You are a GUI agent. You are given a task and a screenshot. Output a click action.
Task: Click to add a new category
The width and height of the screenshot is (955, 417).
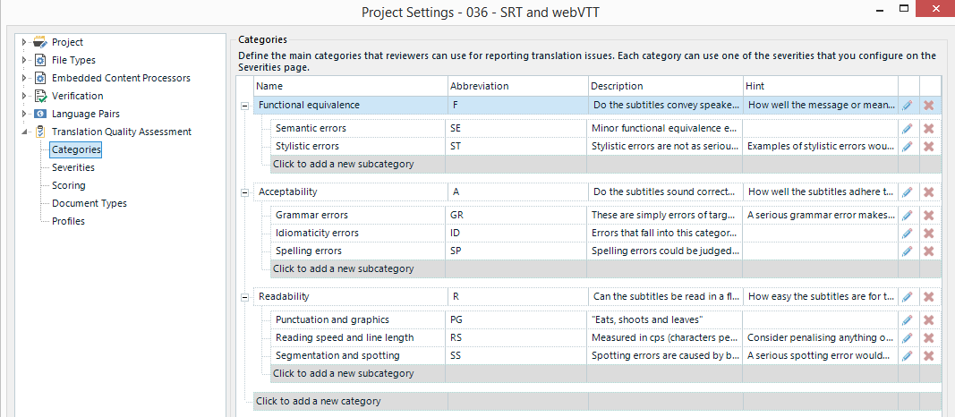pyautogui.click(x=350, y=401)
